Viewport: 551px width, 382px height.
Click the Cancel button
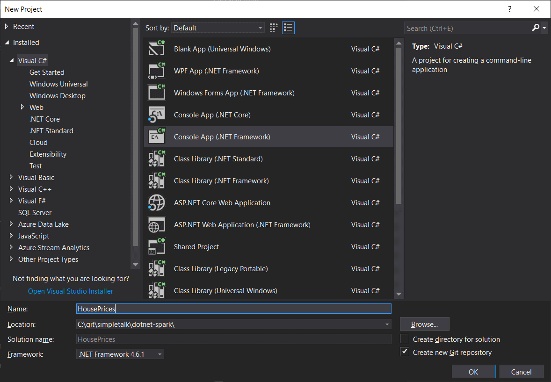521,372
